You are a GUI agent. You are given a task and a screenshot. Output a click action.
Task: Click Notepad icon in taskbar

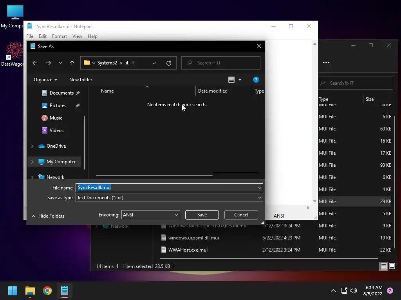pyautogui.click(x=65, y=291)
